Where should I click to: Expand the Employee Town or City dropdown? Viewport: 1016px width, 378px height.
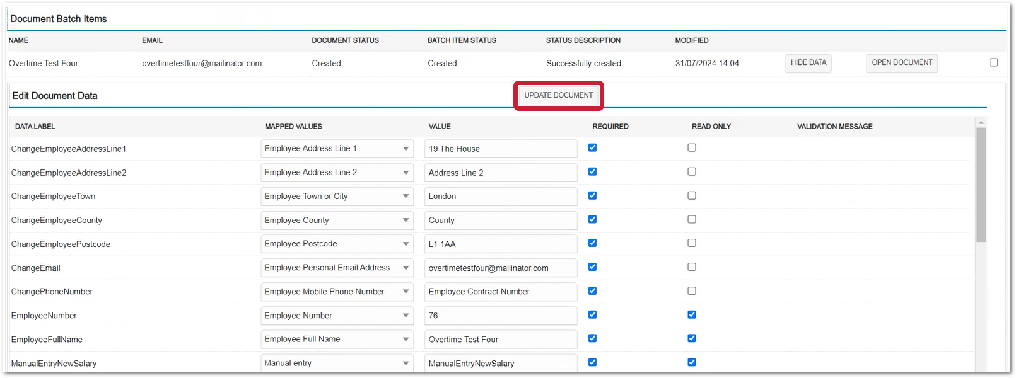coord(337,197)
